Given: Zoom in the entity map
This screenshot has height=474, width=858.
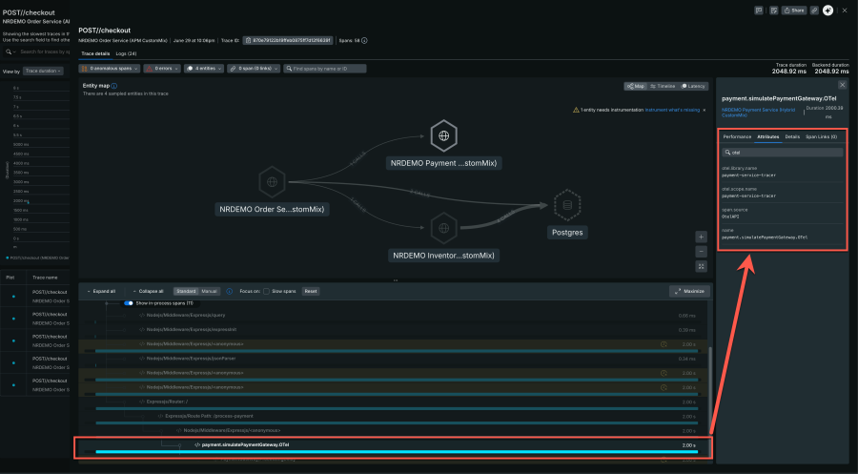Looking at the screenshot, I should (x=701, y=237).
